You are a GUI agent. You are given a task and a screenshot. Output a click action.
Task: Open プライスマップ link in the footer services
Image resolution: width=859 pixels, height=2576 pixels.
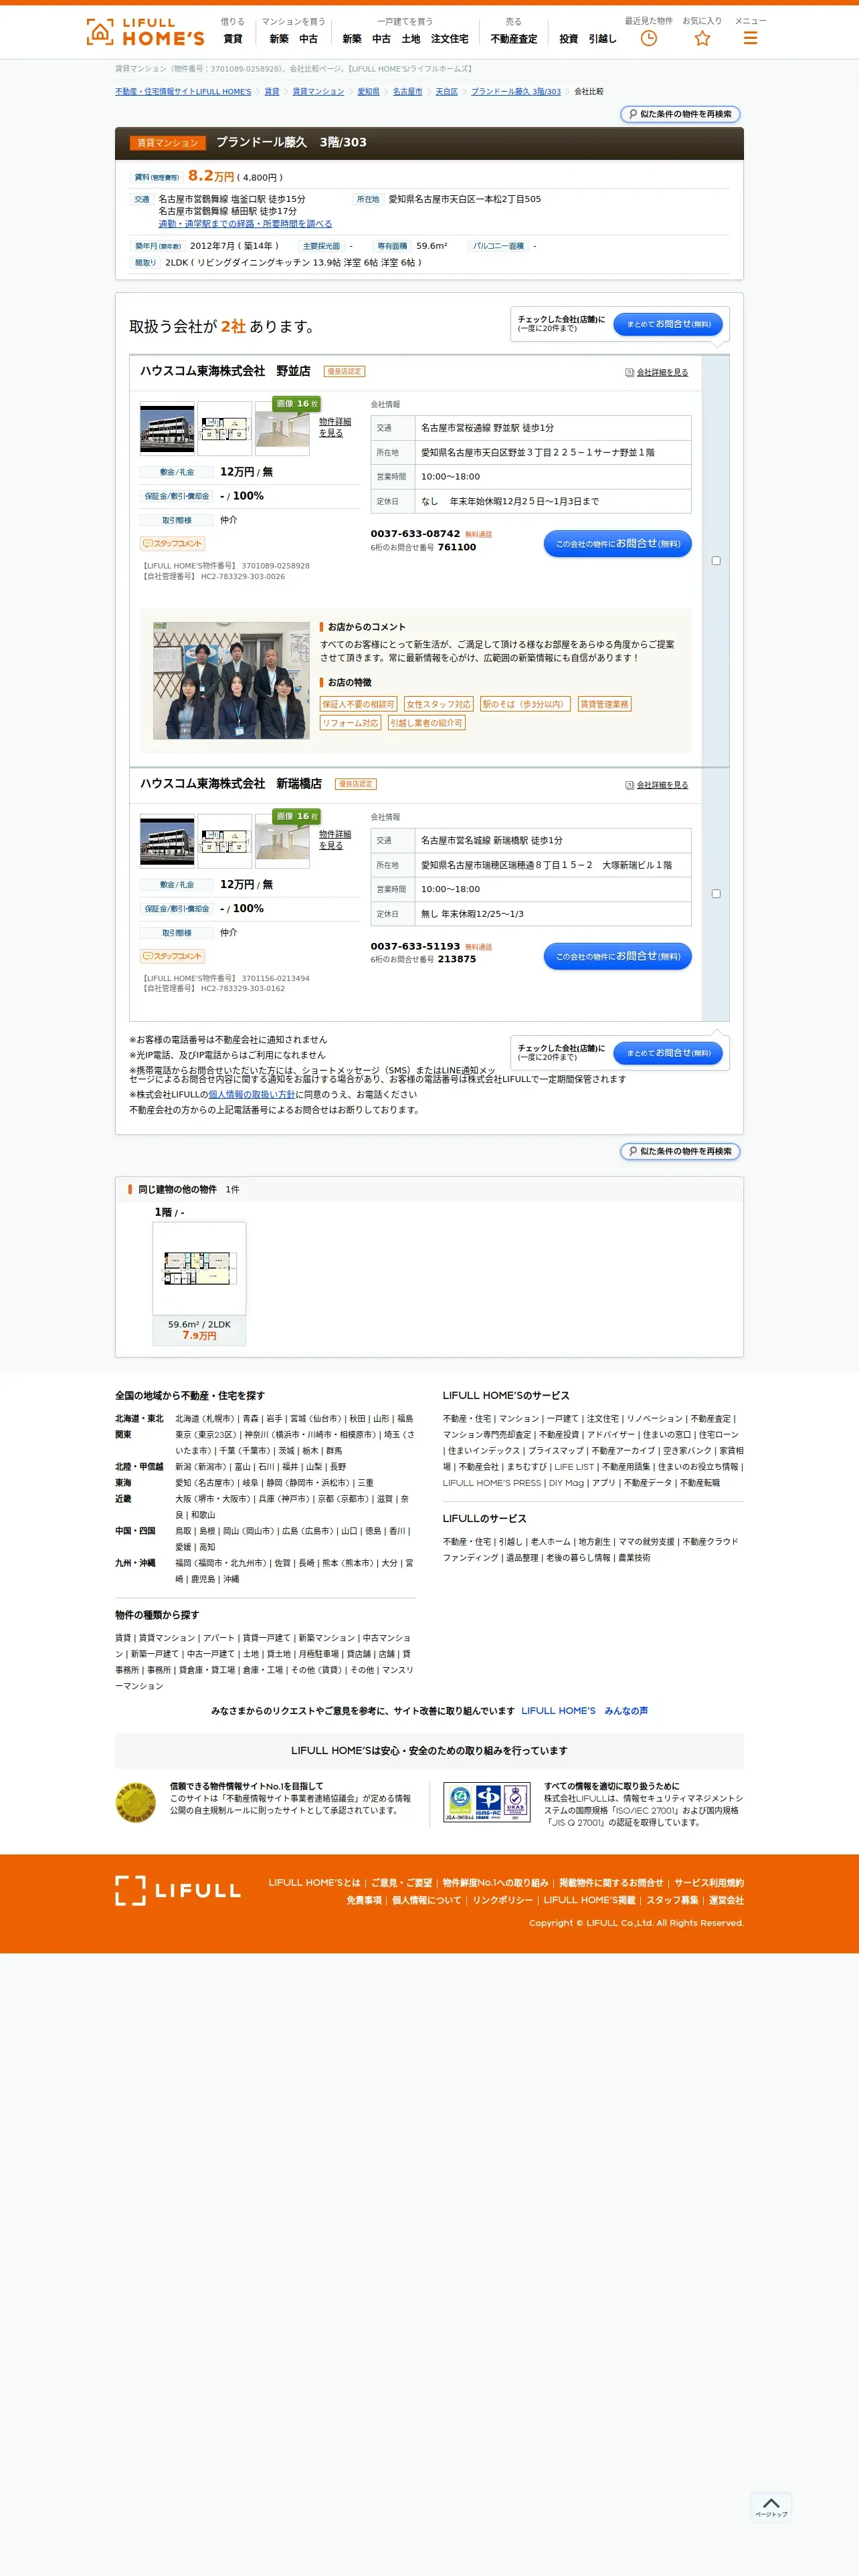pos(556,1451)
